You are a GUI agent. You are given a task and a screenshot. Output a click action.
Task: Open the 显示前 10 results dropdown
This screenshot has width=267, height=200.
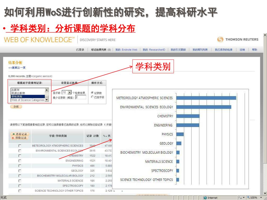[70, 92]
